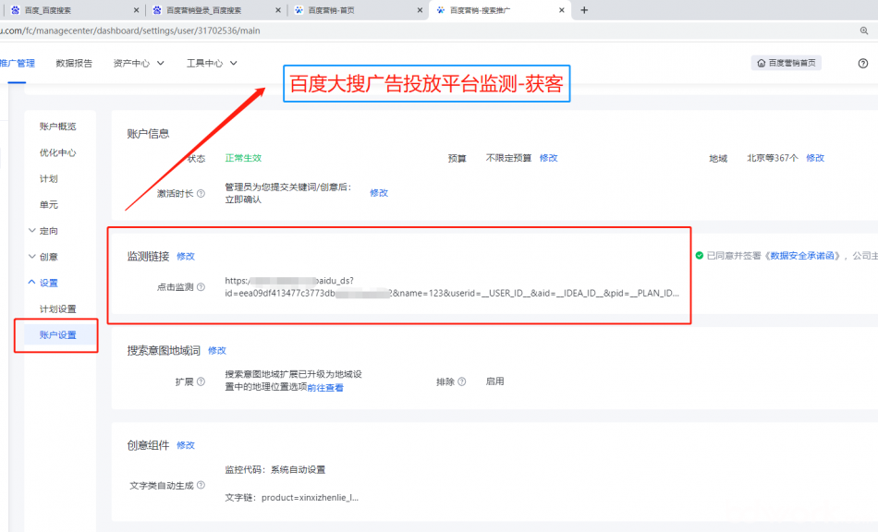Select 优化中心 in the sidebar
The height and width of the screenshot is (532, 878).
click(57, 152)
